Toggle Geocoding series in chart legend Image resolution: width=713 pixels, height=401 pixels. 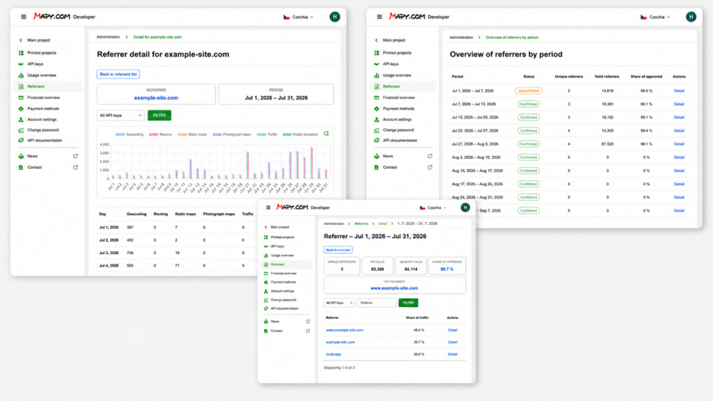coord(130,134)
